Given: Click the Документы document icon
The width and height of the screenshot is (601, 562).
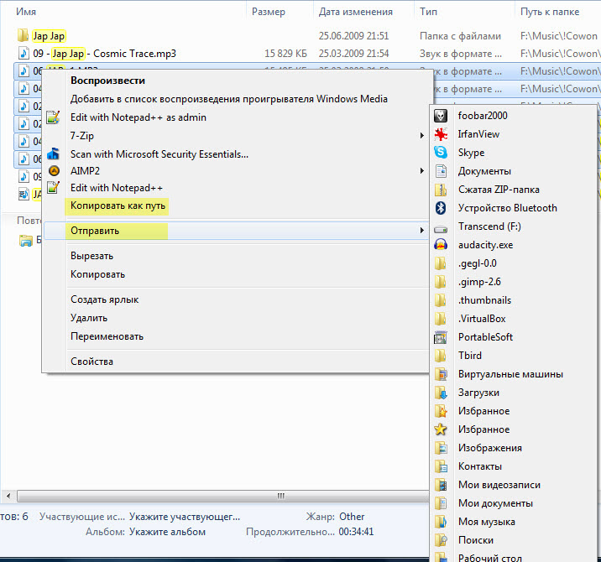Looking at the screenshot, I should click(x=441, y=171).
